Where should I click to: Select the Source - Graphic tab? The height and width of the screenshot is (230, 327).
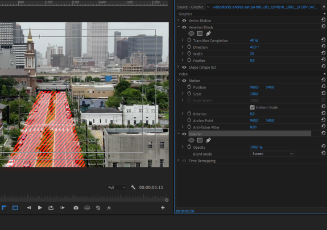[190, 7]
